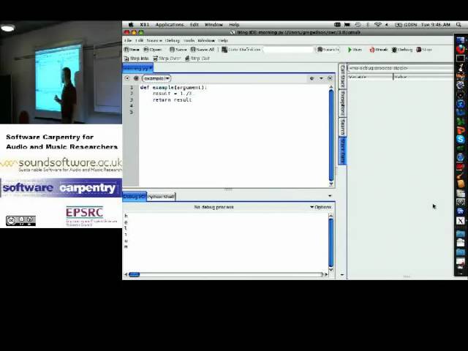The width and height of the screenshot is (468, 351).
Task: Click the Skype dock icon
Action: pyautogui.click(x=460, y=139)
